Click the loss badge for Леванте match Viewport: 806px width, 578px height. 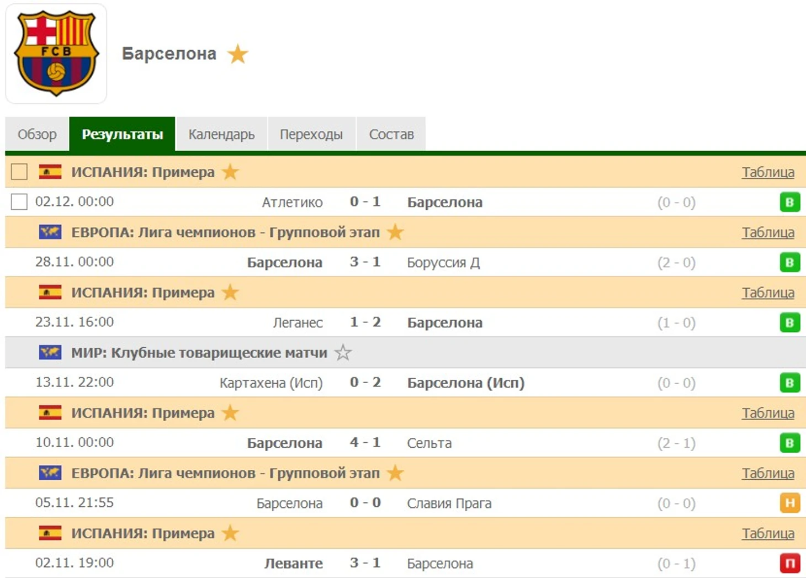point(789,563)
